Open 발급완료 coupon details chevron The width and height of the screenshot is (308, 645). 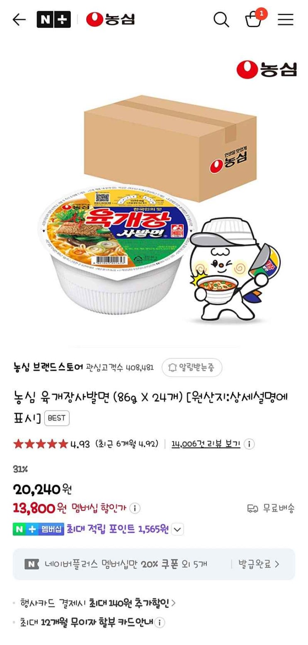[x=259, y=564]
